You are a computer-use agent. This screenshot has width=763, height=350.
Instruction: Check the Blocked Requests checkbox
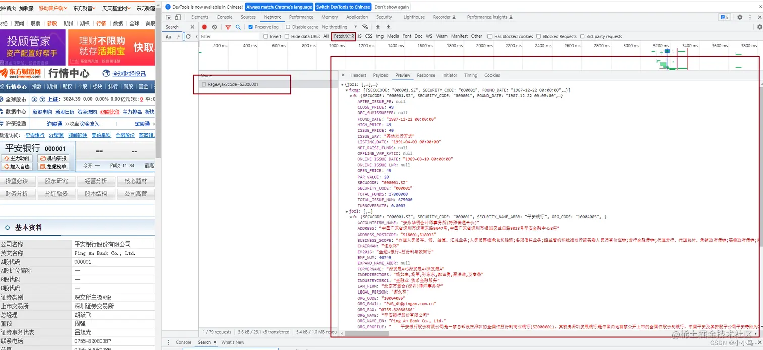tap(539, 36)
